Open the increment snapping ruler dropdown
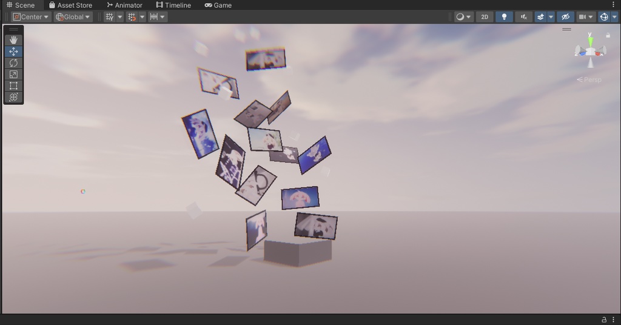The image size is (621, 325). pyautogui.click(x=158, y=16)
